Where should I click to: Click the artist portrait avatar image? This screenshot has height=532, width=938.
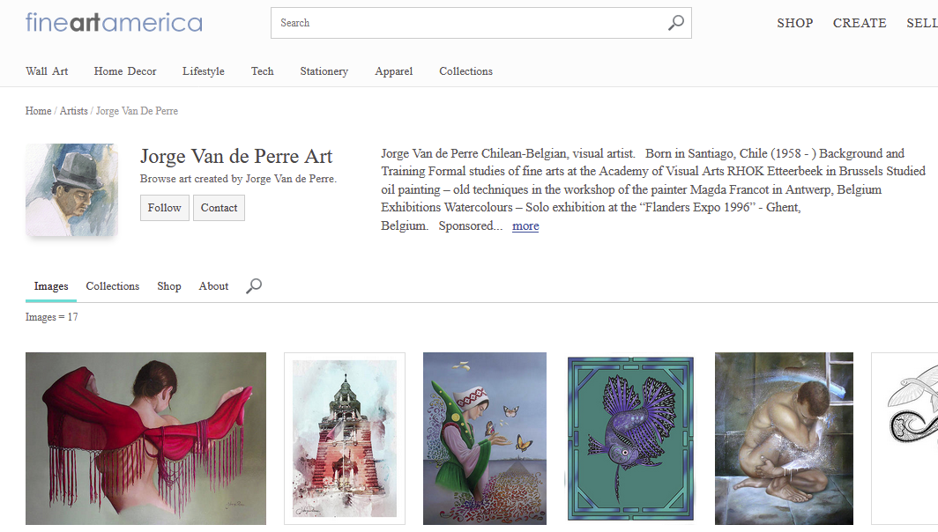tap(71, 189)
